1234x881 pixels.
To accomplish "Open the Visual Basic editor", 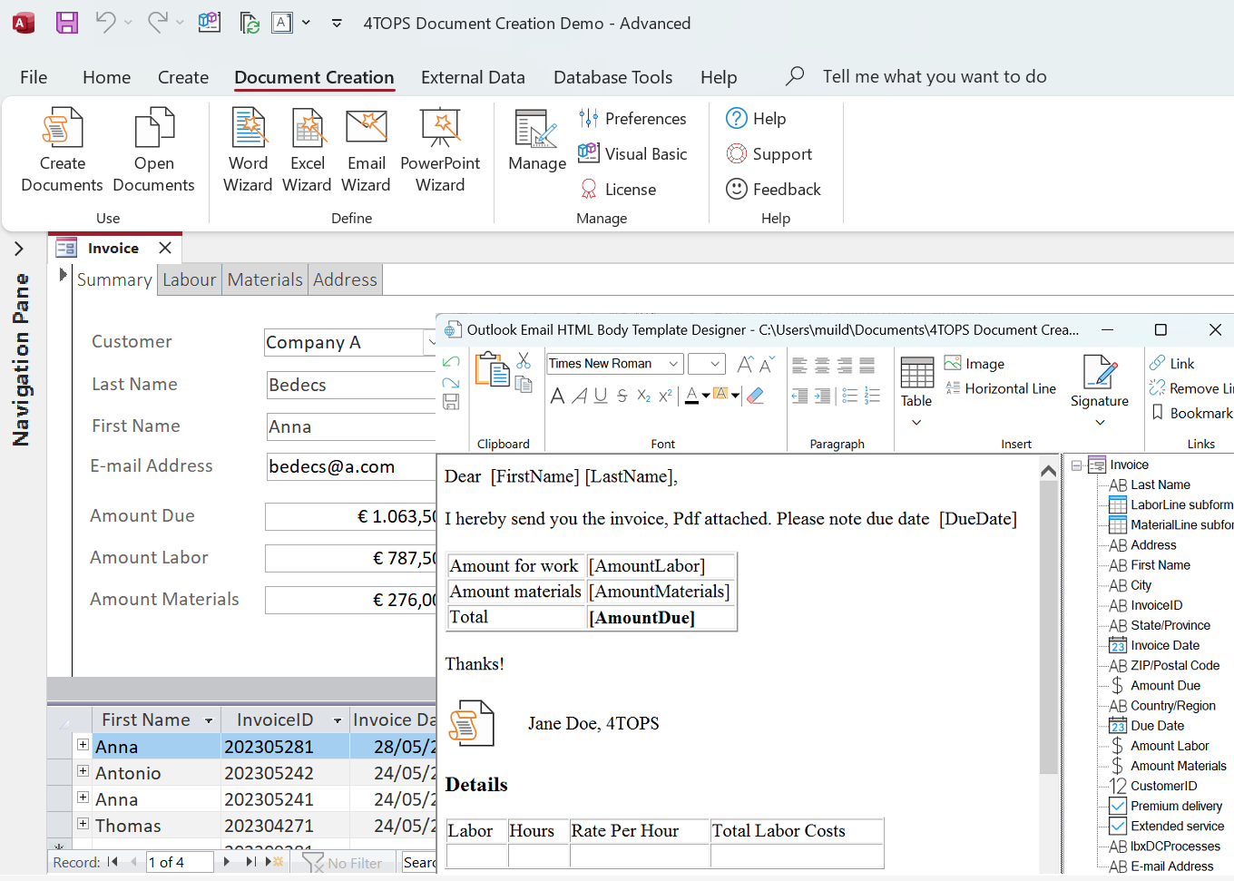I will (632, 154).
